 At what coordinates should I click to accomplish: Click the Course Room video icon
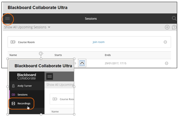click(13, 42)
